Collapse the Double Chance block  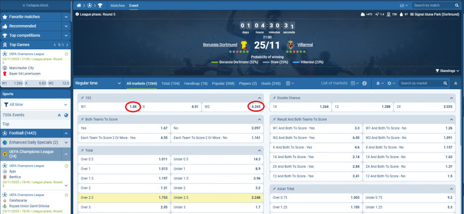pyautogui.click(x=451, y=98)
